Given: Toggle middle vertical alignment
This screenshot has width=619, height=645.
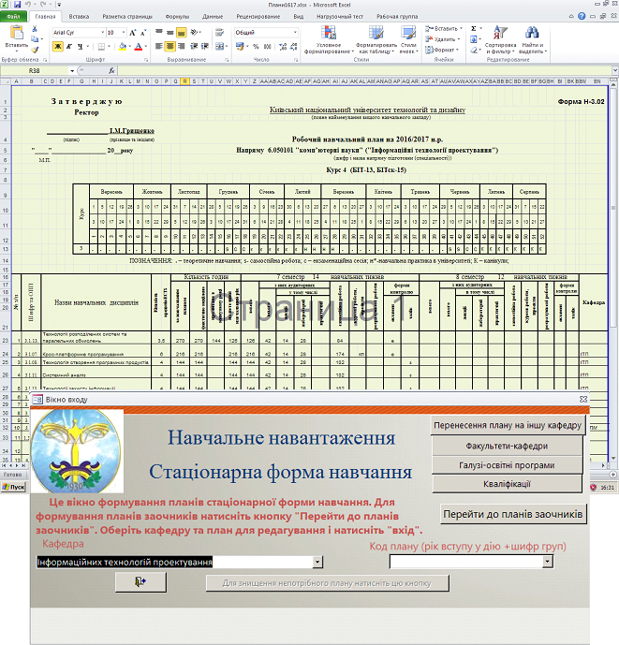Looking at the screenshot, I should point(170,32).
